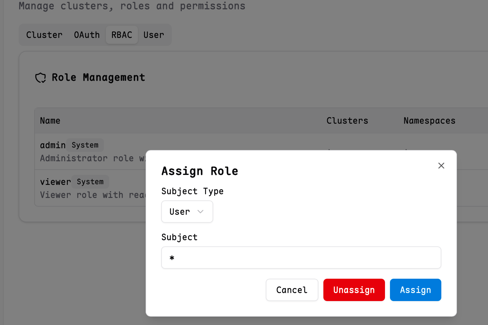The height and width of the screenshot is (325, 488).
Task: Click the System badge next to viewer
Action: point(90,182)
